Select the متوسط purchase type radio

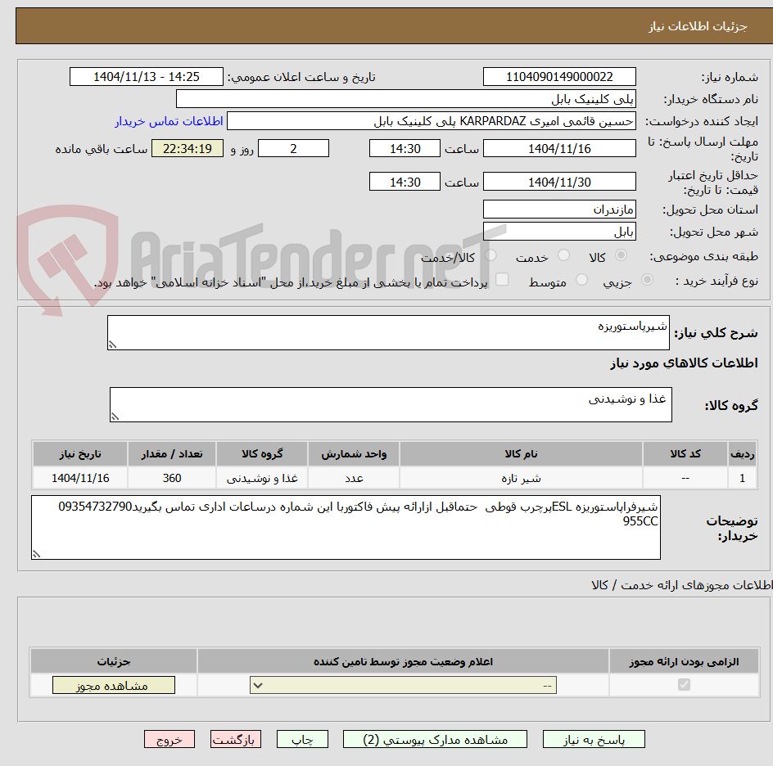[581, 280]
